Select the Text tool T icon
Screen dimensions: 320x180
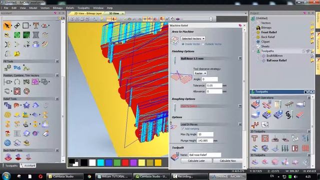35,25
